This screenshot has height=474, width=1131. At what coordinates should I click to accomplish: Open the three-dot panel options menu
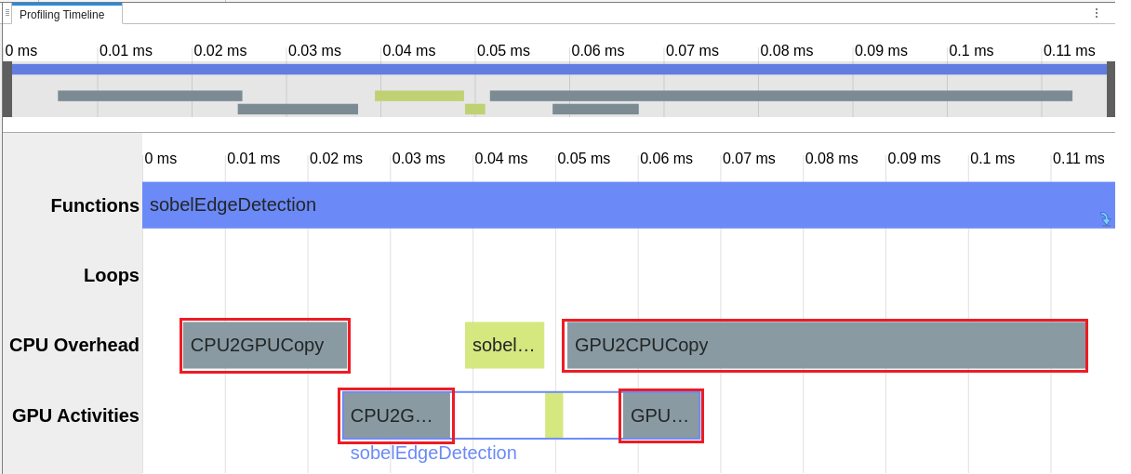click(x=1097, y=13)
